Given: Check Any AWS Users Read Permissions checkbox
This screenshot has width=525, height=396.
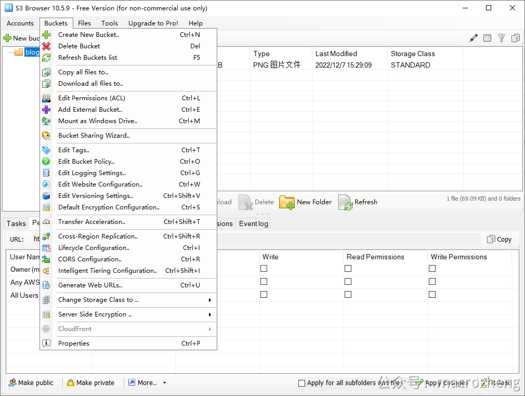Looking at the screenshot, I should click(x=348, y=282).
